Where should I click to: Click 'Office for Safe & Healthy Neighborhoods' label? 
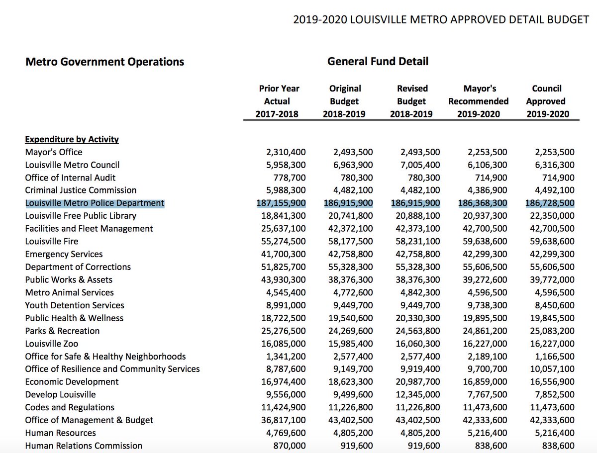[105, 357]
